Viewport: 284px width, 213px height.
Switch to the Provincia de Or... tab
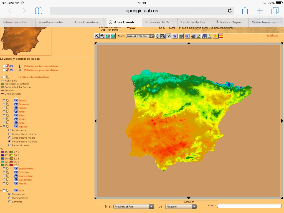tap(159, 22)
